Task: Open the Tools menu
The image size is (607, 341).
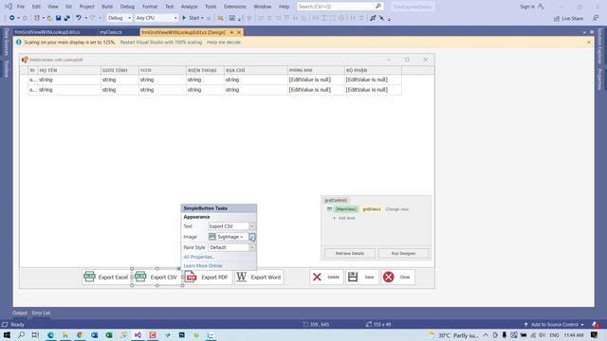Action: pos(211,7)
